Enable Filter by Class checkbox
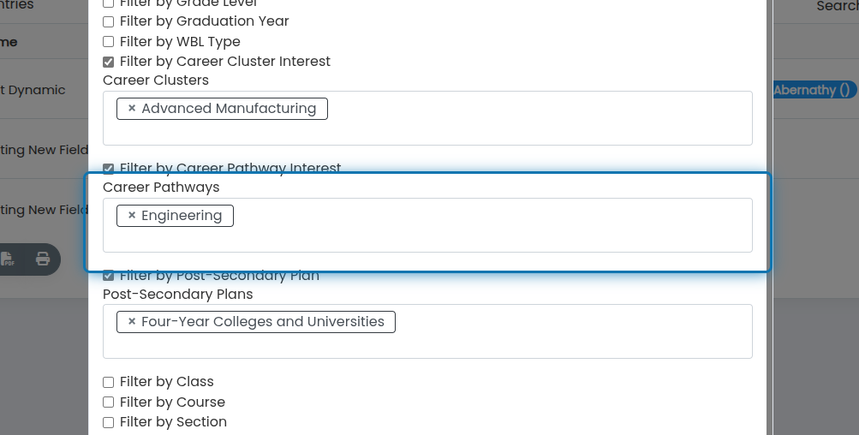 tap(109, 382)
